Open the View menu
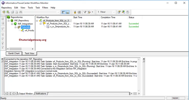This screenshot has height=100, width=189. click(23, 8)
